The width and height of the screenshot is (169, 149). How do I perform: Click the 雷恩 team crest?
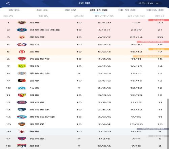coord(22,81)
